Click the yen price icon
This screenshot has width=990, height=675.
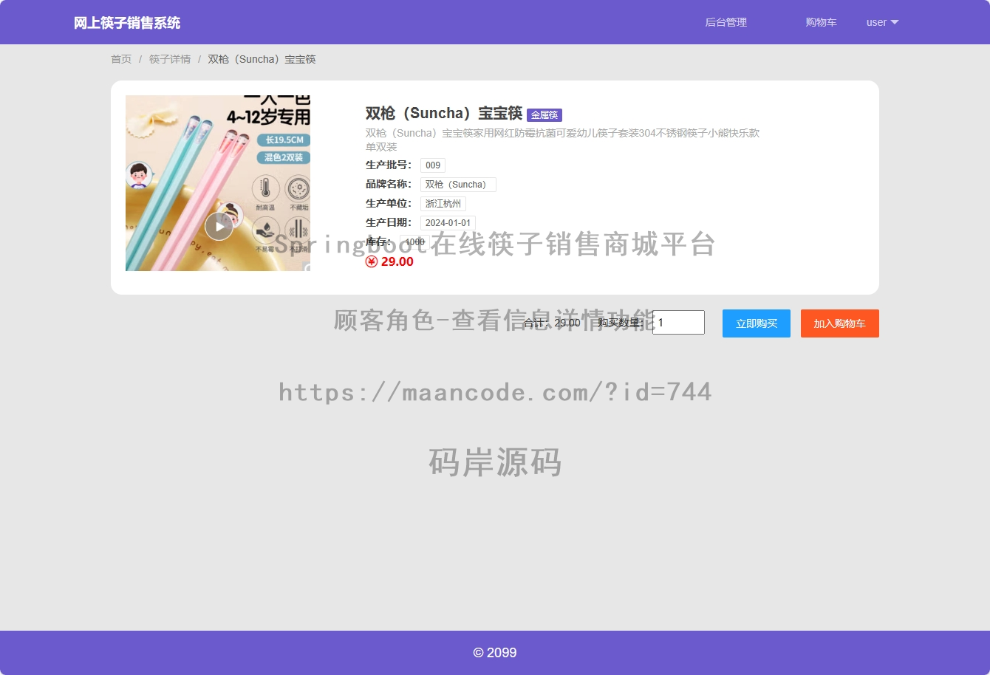372,261
